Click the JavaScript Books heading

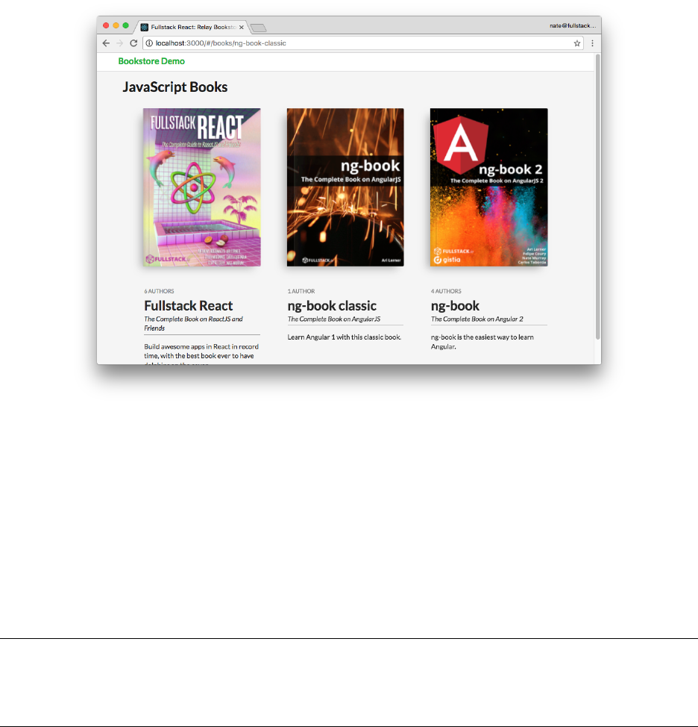coord(174,87)
